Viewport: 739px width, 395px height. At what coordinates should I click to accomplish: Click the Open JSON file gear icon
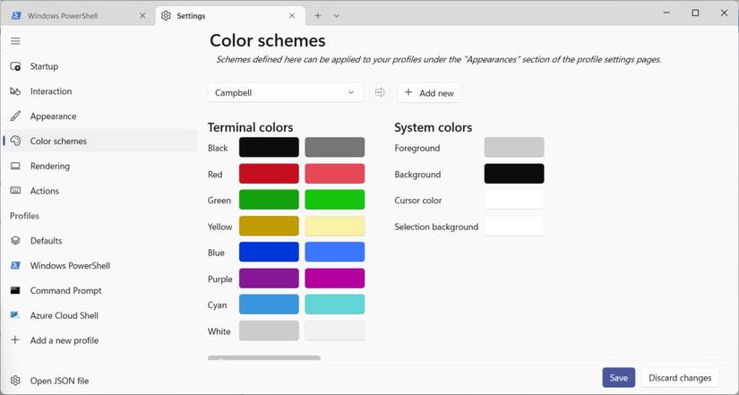pos(15,381)
